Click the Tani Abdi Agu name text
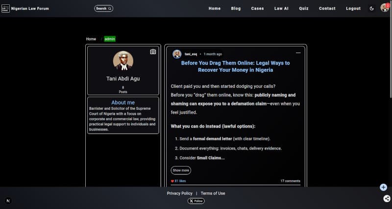 (123, 79)
